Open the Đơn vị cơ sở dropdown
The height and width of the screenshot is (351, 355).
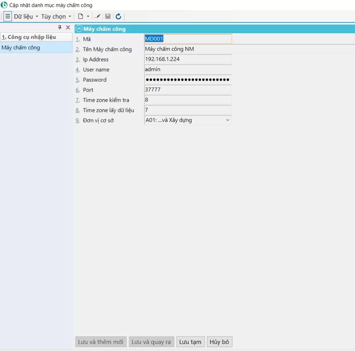click(x=228, y=120)
